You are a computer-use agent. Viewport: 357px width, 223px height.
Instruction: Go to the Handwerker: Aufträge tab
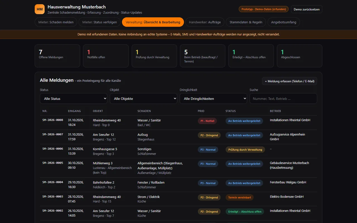[x=205, y=22]
